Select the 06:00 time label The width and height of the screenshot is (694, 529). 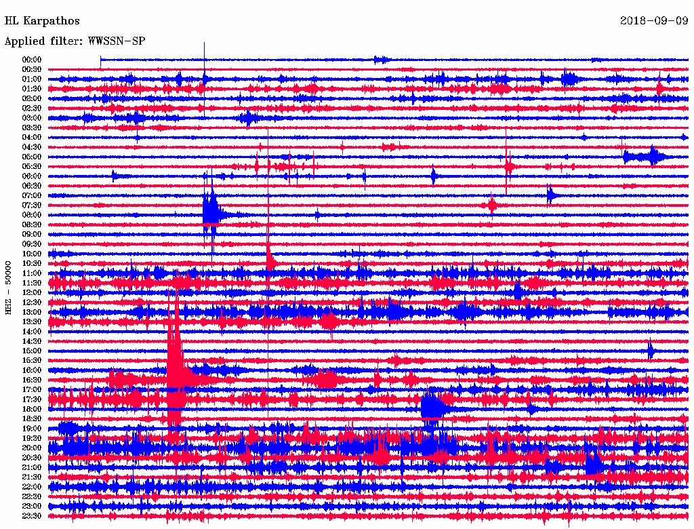click(32, 176)
